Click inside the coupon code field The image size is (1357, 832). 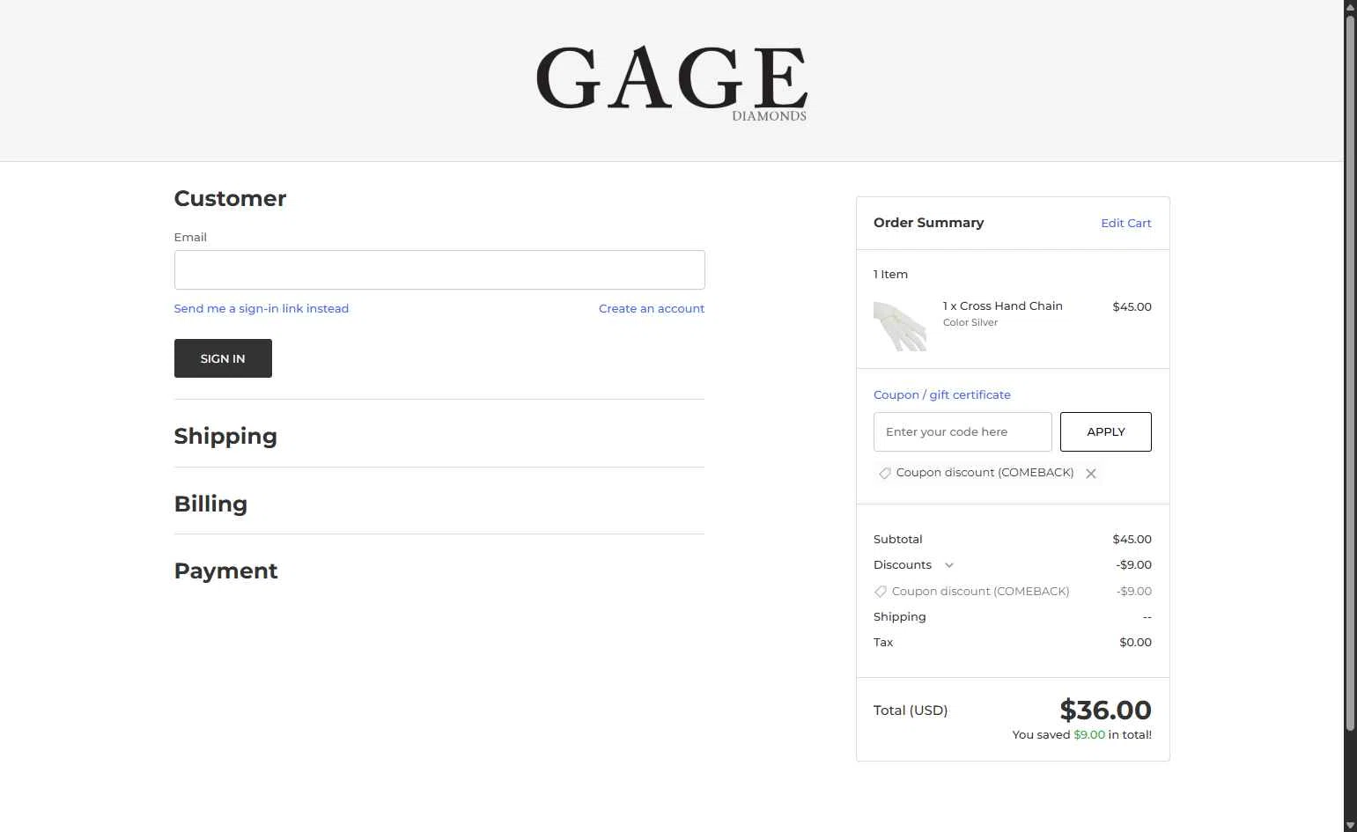tap(962, 432)
